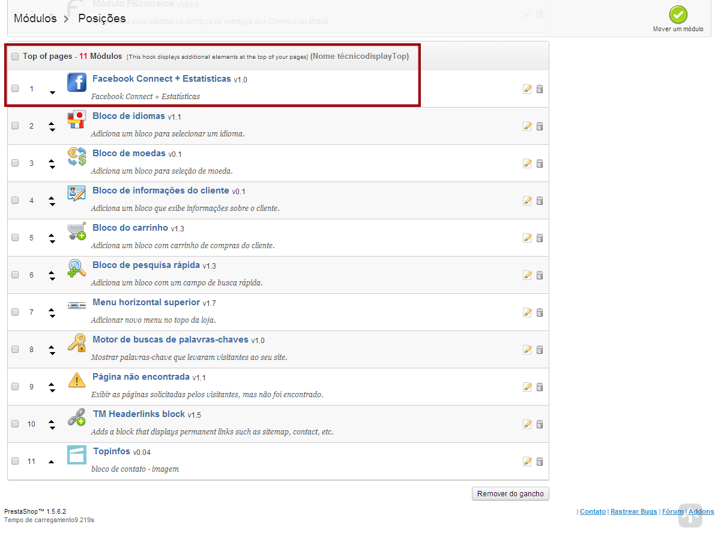Edit the Bloco de moedas module

(528, 163)
